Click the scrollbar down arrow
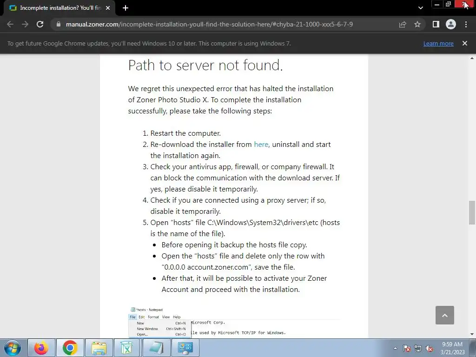The image size is (476, 357). [x=472, y=334]
